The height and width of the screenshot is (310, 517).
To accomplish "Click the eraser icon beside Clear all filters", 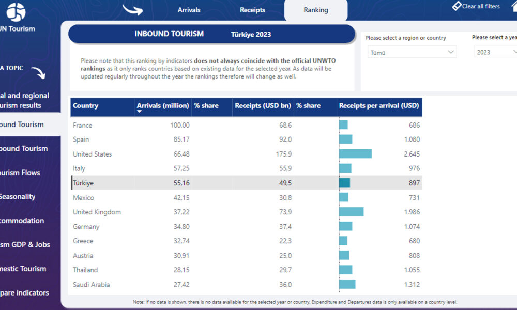I will click(x=456, y=6).
